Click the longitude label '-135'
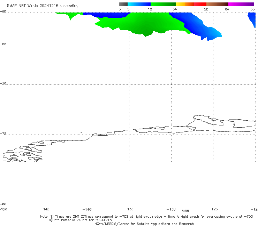This screenshot has width=258, height=226. [129, 209]
